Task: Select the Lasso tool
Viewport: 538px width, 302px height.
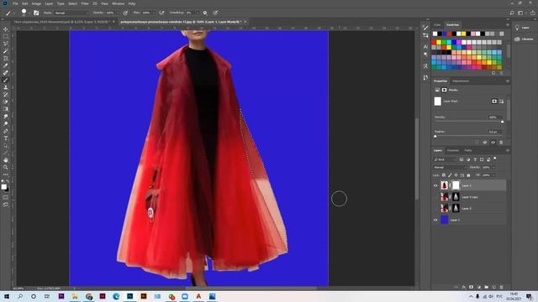Action: click(x=6, y=44)
